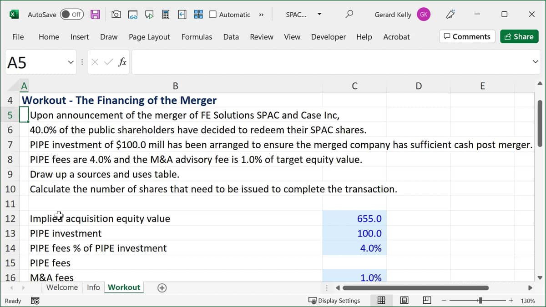Open Display Settings in status bar
The image size is (546, 307).
pos(334,301)
